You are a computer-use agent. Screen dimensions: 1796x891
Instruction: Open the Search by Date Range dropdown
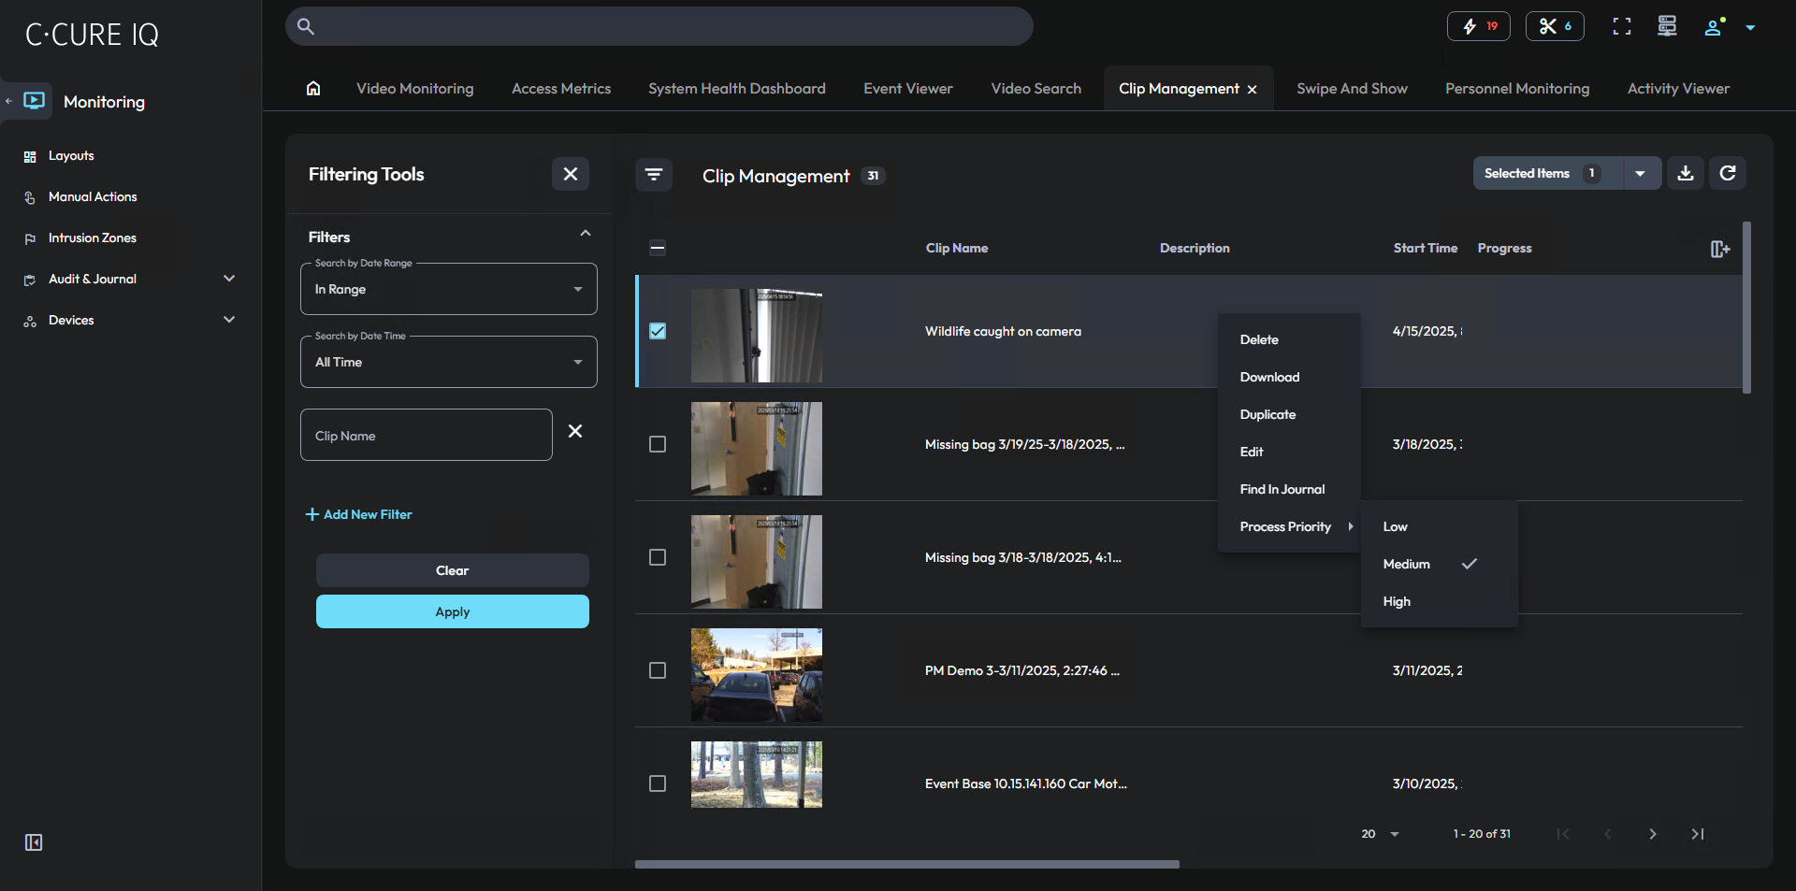point(448,290)
